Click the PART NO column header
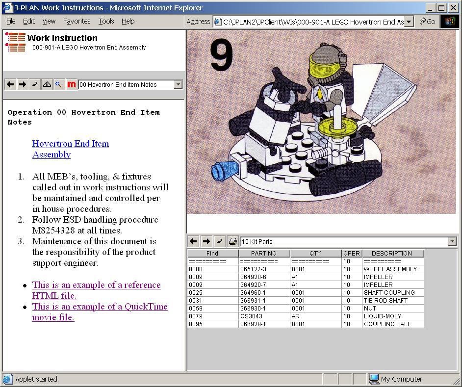This screenshot has height=387, width=462. [264, 254]
